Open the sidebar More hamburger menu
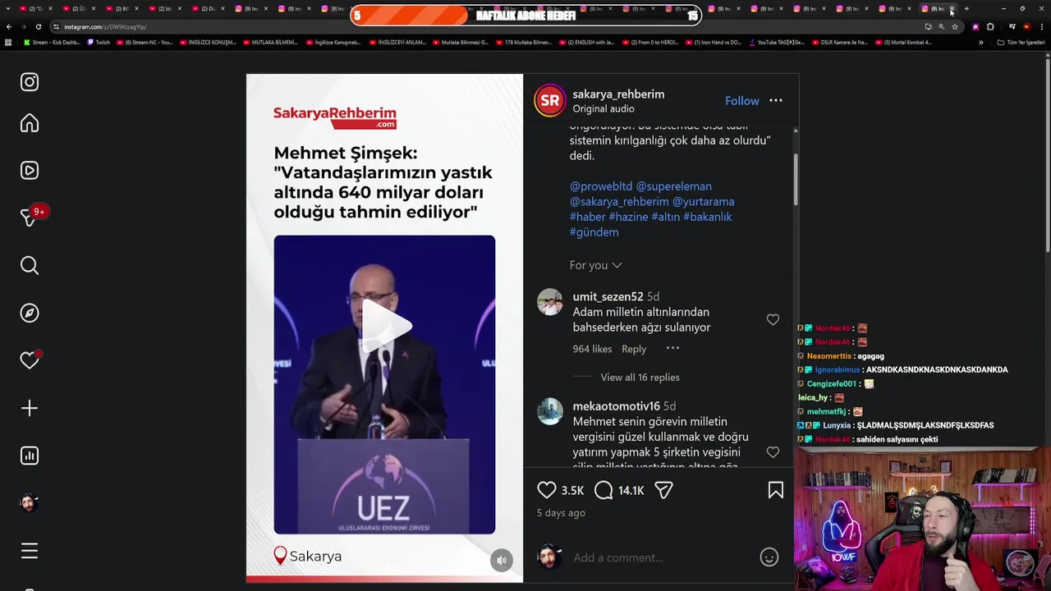 pos(30,551)
